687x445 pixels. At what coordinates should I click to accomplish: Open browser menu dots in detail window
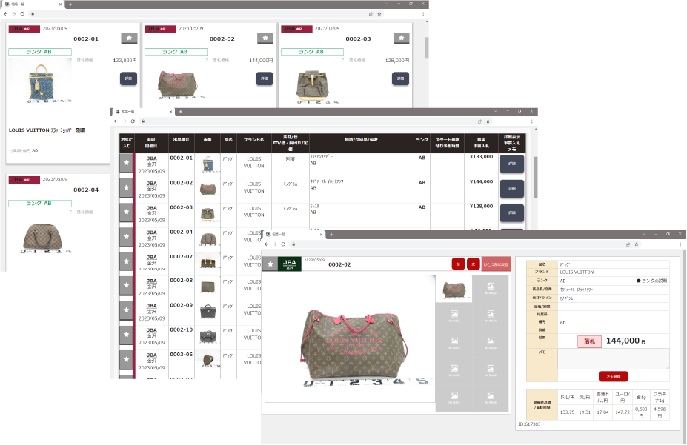coord(680,244)
